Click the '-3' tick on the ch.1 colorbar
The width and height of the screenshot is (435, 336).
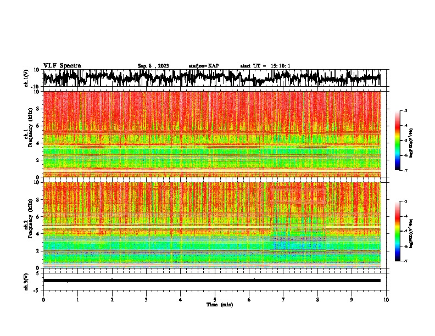[x=405, y=110]
